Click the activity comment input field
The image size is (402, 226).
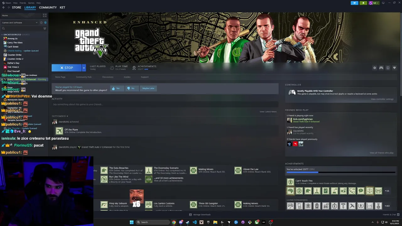pos(165,104)
